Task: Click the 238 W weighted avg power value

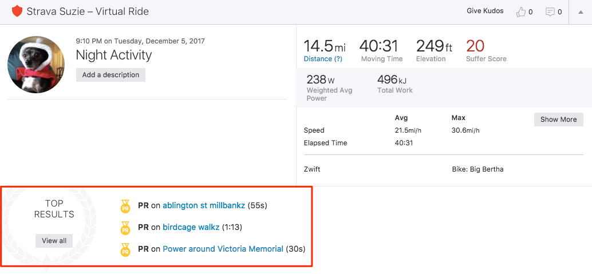Action: tap(321, 80)
